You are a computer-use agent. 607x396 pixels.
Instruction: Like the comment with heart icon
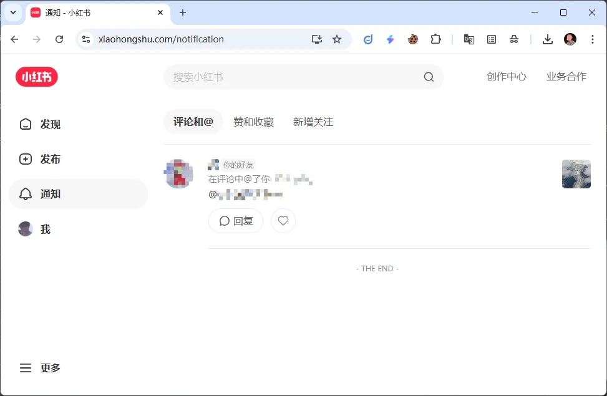283,221
